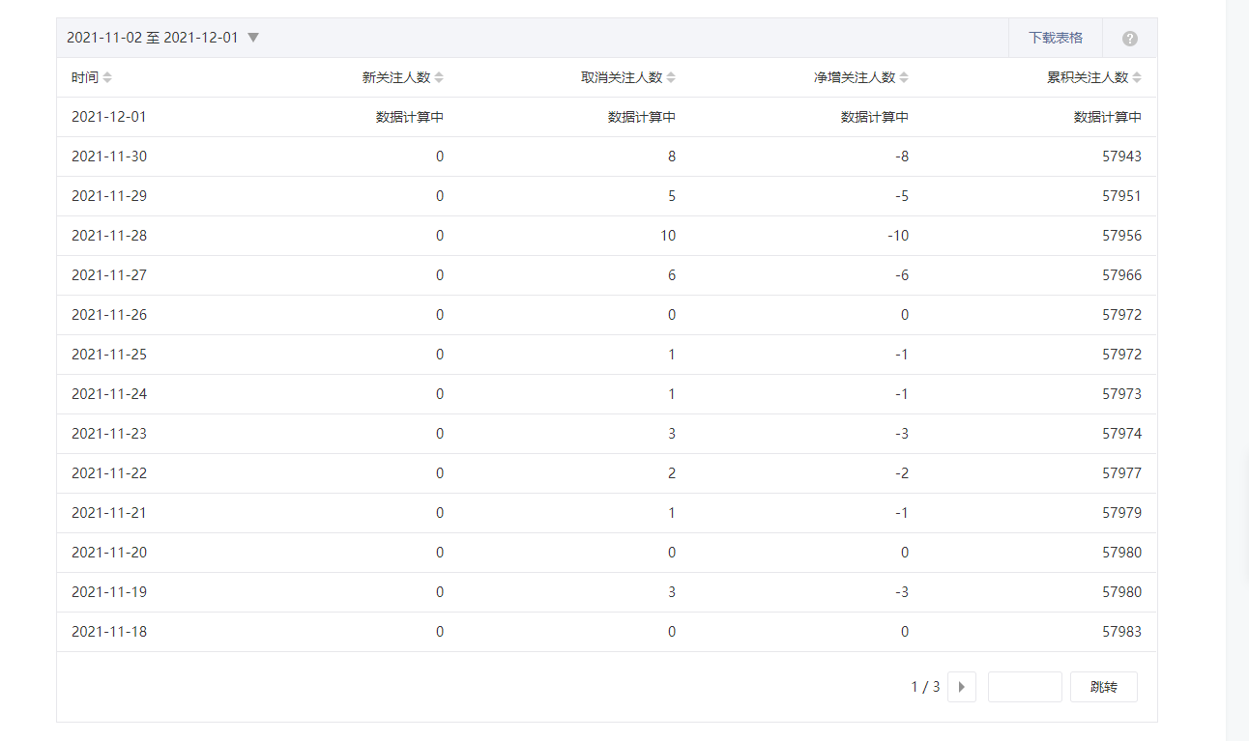
Task: Select the 2021-11-28 row date
Action: point(109,236)
